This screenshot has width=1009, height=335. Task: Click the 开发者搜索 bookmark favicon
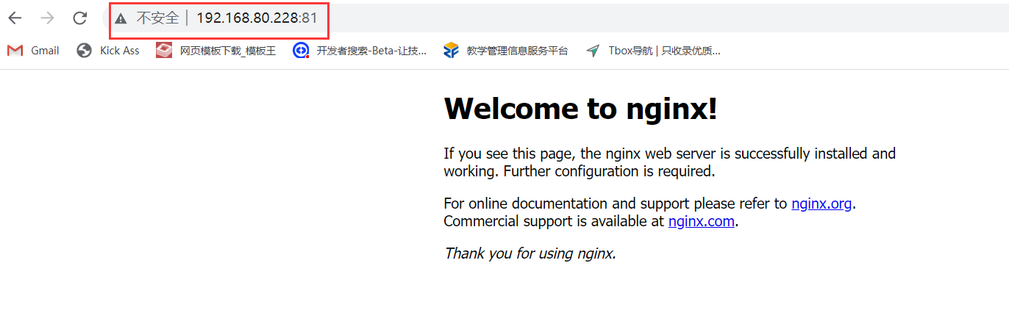301,51
